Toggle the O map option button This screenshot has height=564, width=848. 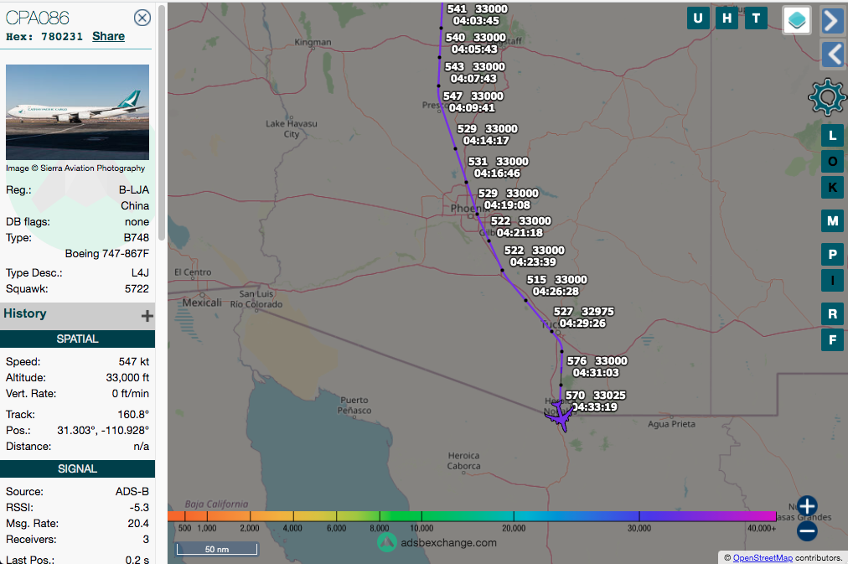832,161
